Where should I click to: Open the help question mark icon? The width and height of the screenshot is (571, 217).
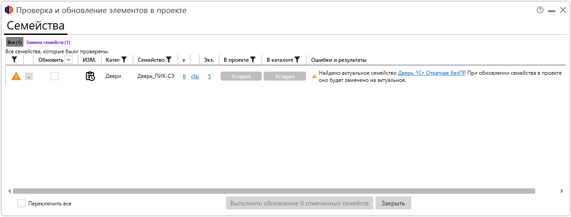tap(540, 10)
